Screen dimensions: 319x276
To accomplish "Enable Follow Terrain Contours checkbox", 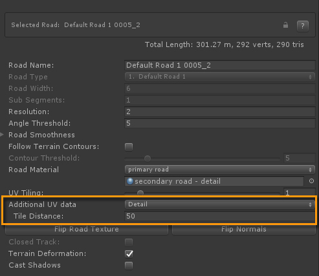I will click(x=129, y=147).
